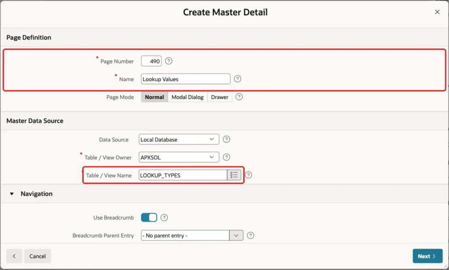Click the Page Definition heading
This screenshot has width=449, height=270.
29,38
